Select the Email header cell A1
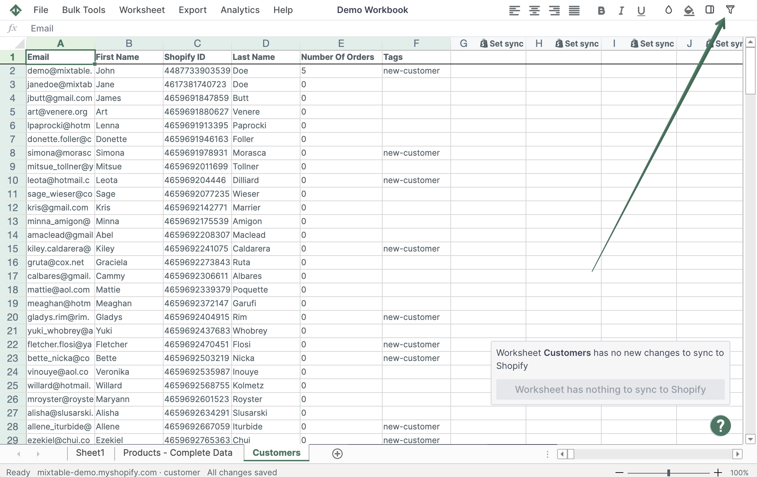 (60, 57)
